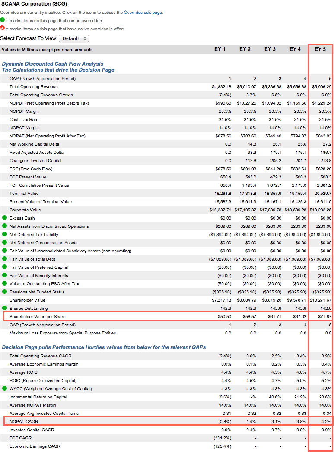Click the green marker beside Net Deferred Compensation Assets

[4, 242]
